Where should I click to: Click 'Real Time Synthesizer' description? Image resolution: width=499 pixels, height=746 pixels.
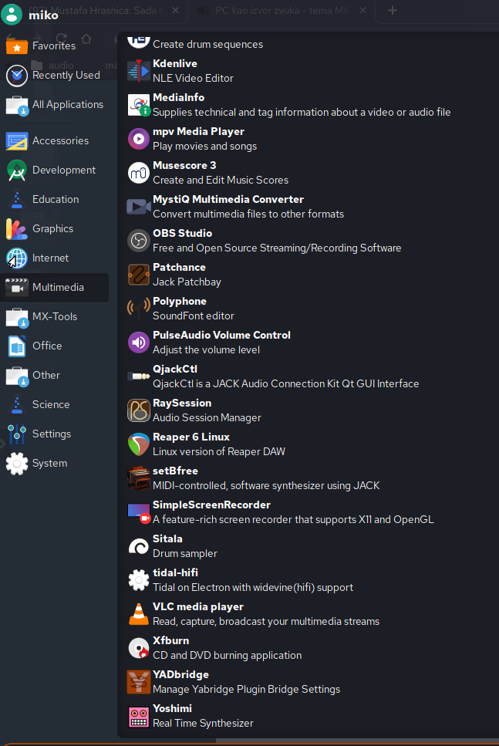click(203, 723)
